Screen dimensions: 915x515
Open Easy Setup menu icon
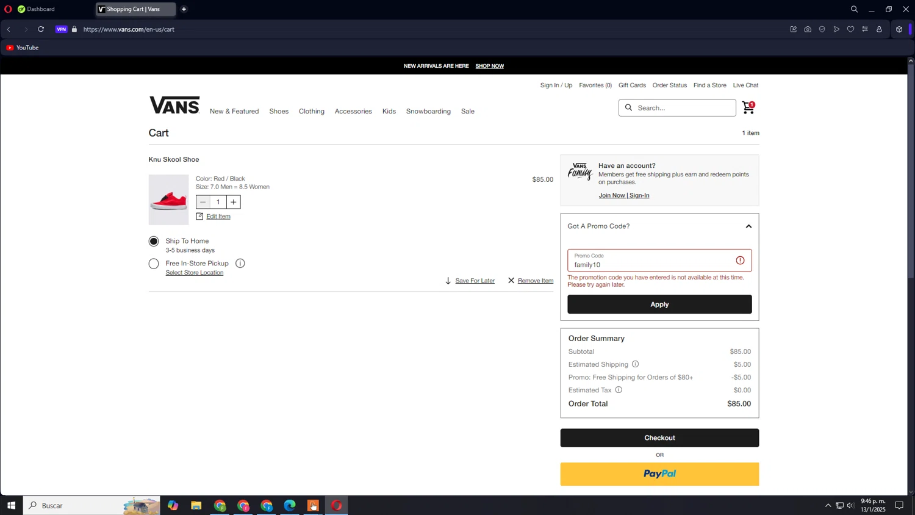point(865,29)
